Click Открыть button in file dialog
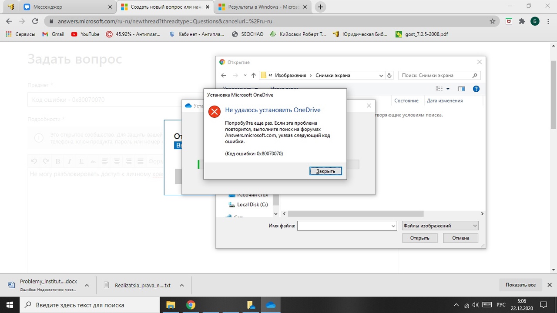 click(419, 238)
